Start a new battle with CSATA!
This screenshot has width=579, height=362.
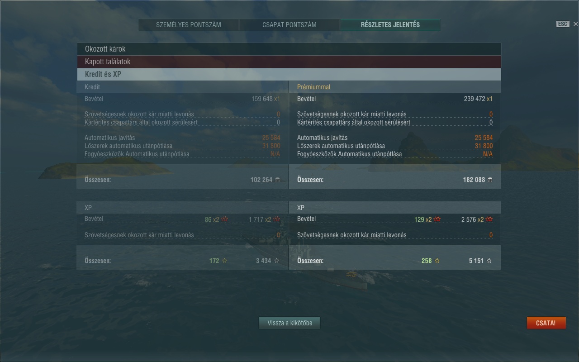pyautogui.click(x=546, y=323)
